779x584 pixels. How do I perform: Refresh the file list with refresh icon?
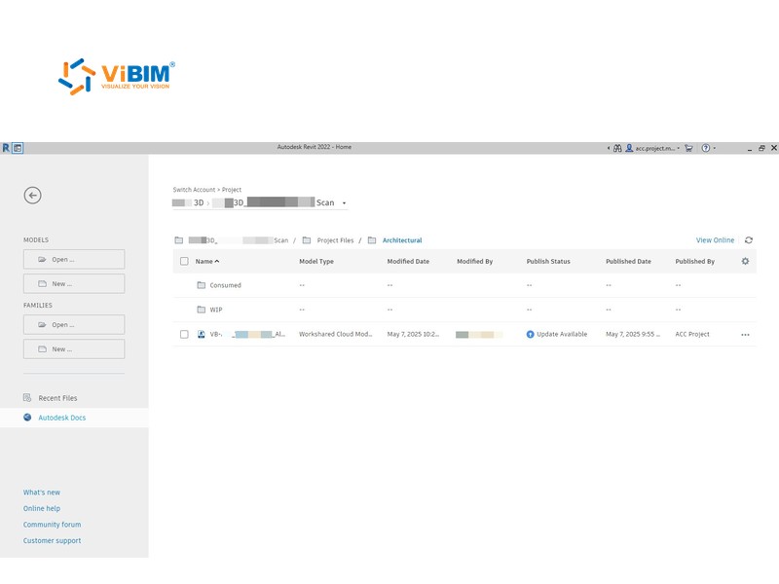tap(749, 240)
